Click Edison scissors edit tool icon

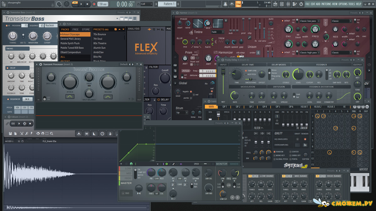[x=22, y=134]
